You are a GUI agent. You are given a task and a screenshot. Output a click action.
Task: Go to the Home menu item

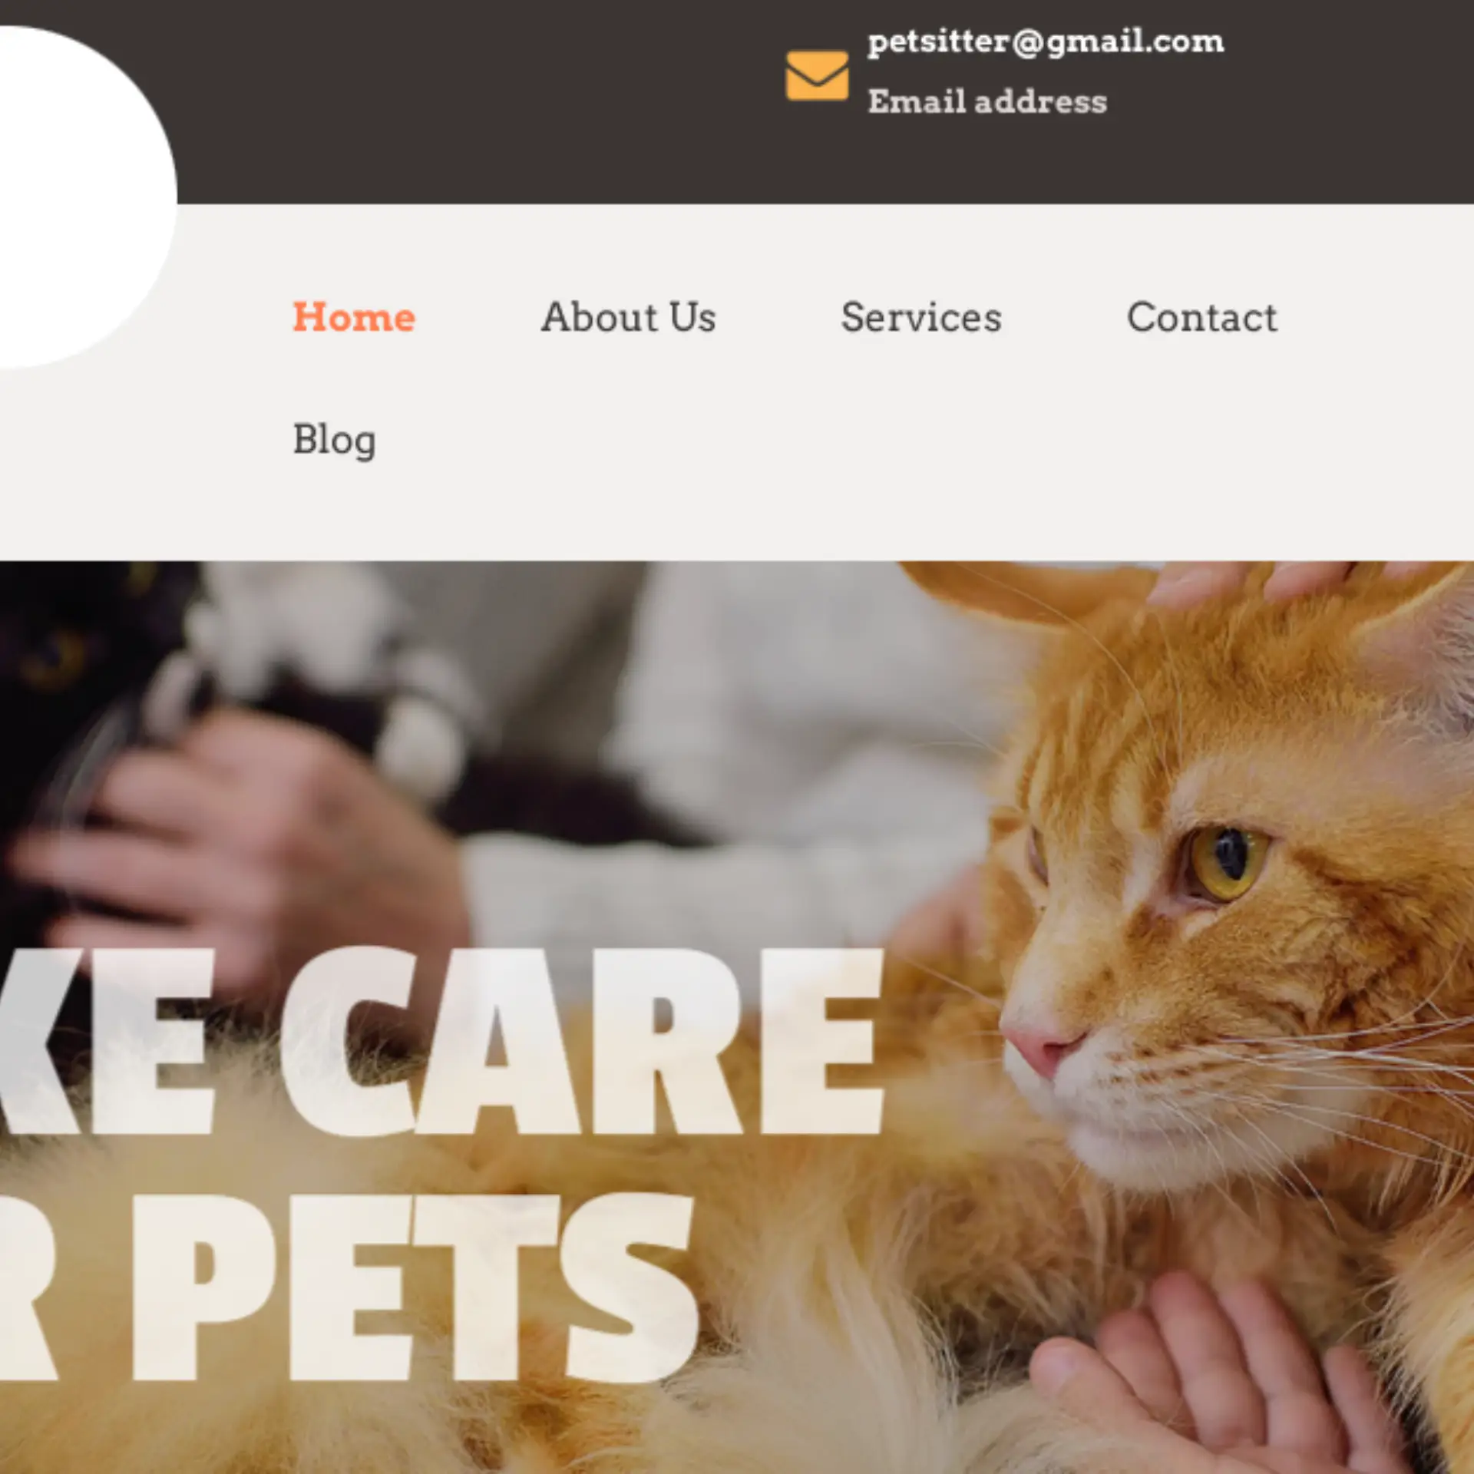point(354,317)
